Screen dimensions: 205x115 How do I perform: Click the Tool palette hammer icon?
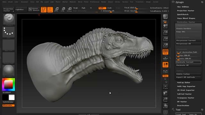(x=173, y=109)
